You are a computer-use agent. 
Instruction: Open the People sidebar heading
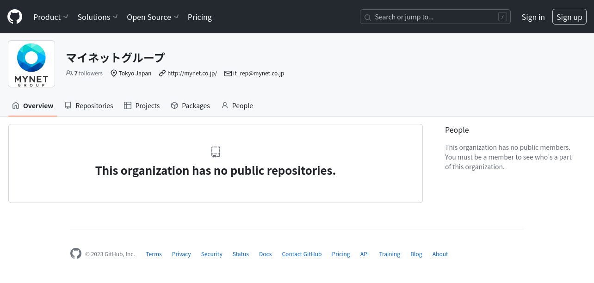pos(457,130)
